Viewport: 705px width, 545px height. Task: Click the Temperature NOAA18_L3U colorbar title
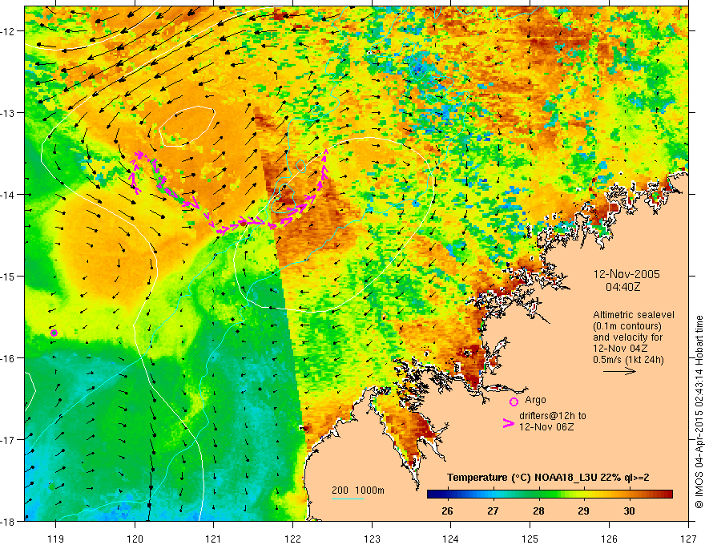(548, 478)
